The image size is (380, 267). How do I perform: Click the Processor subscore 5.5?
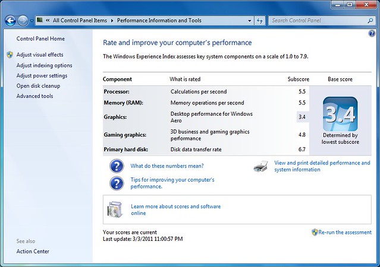point(302,91)
